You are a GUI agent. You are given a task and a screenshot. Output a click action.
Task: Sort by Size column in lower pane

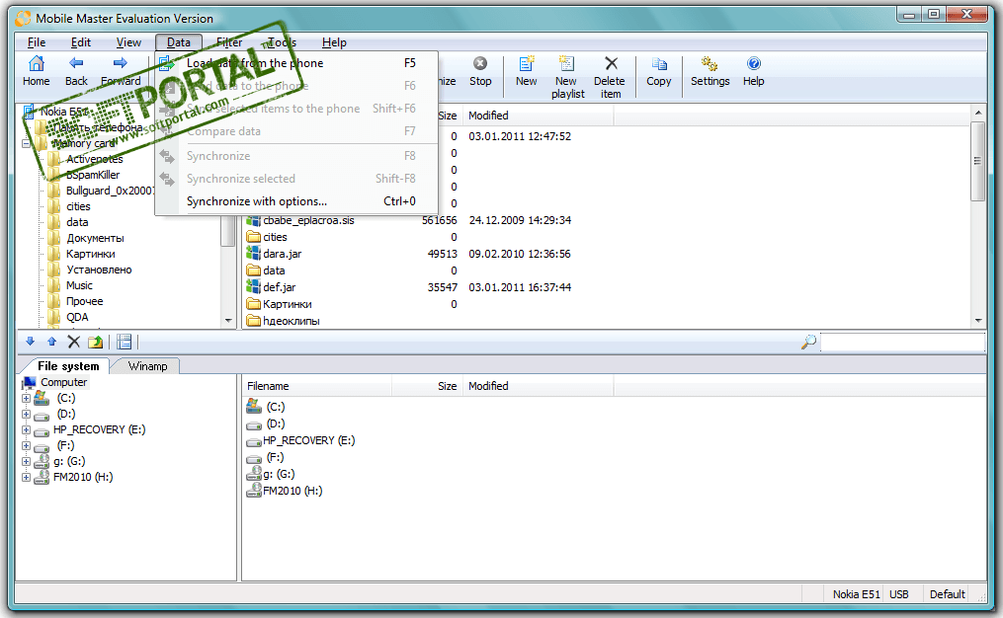(427, 386)
